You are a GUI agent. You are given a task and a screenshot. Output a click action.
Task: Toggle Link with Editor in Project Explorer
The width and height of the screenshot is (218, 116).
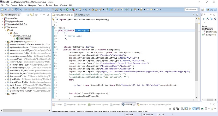(31, 15)
